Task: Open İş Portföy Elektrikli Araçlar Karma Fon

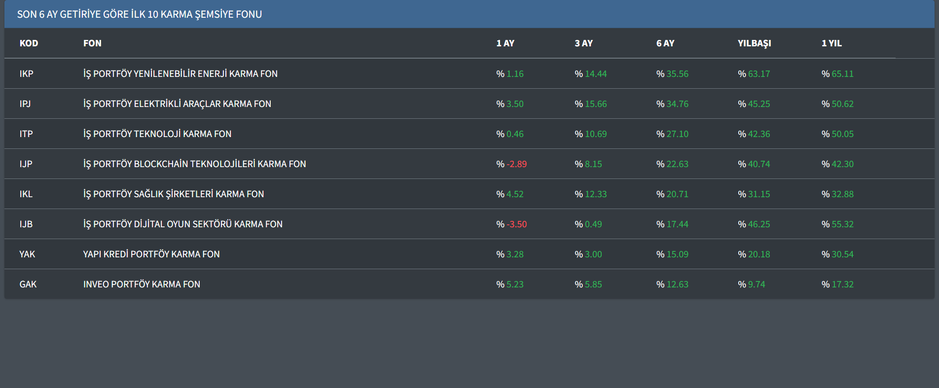Action: [177, 104]
